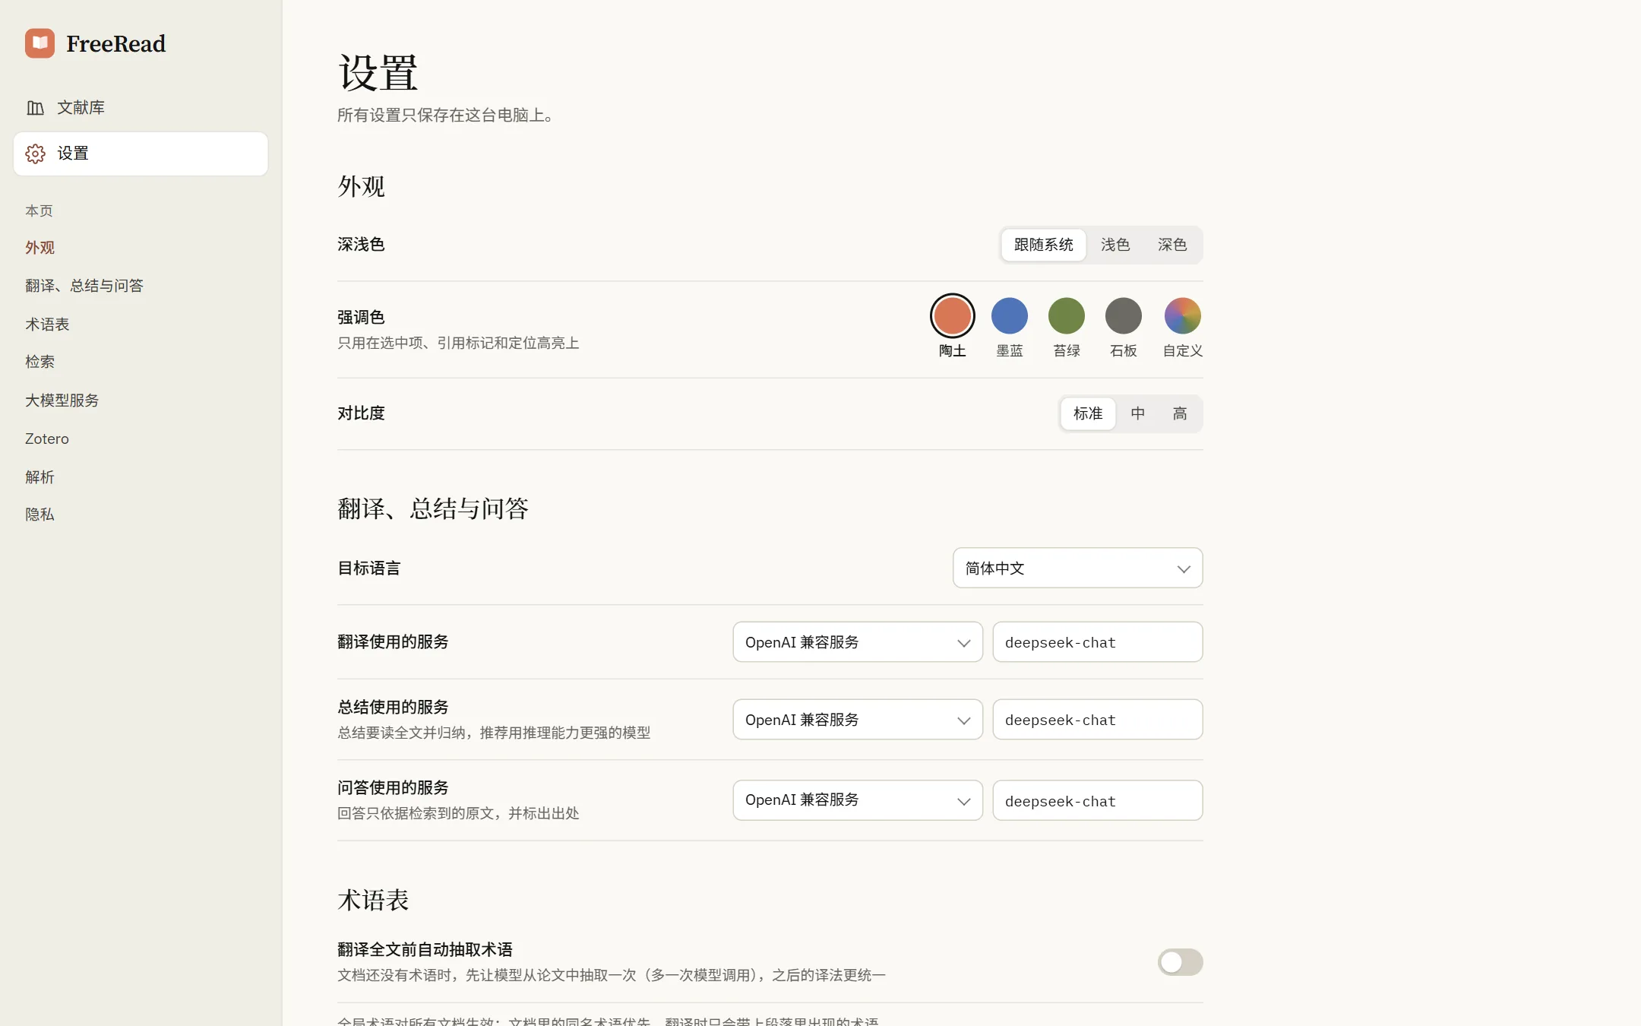Screen dimensions: 1641x1026
Task: Jump to 检索 section link
Action: click(40, 362)
